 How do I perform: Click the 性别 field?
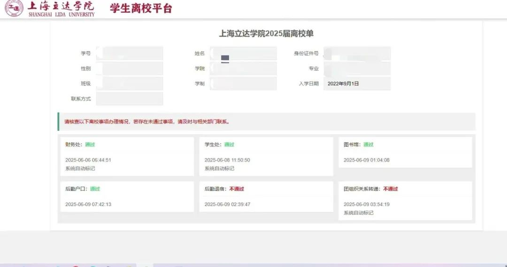129,69
